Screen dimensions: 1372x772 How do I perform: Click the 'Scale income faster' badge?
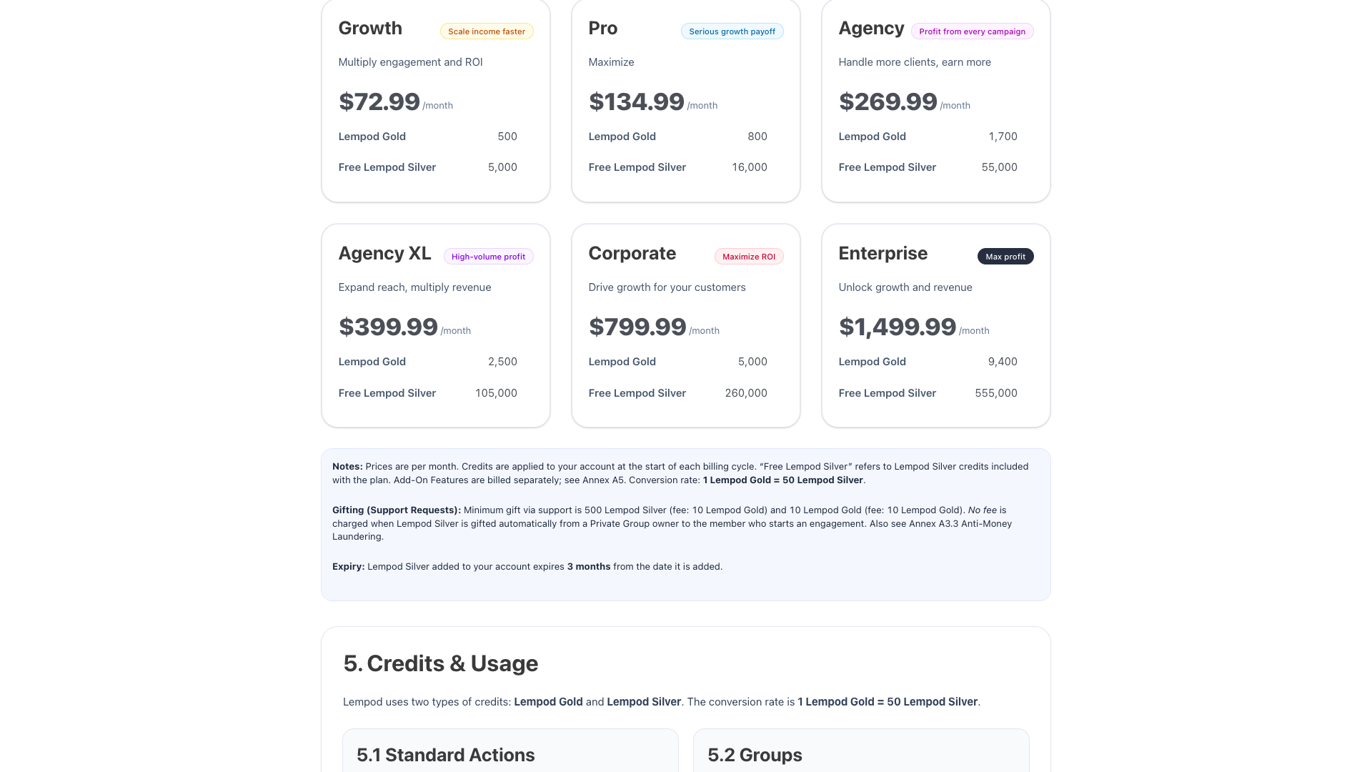tap(487, 31)
